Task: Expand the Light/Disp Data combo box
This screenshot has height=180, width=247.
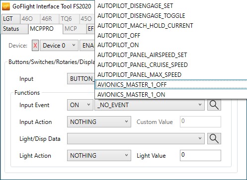Action: (136, 139)
